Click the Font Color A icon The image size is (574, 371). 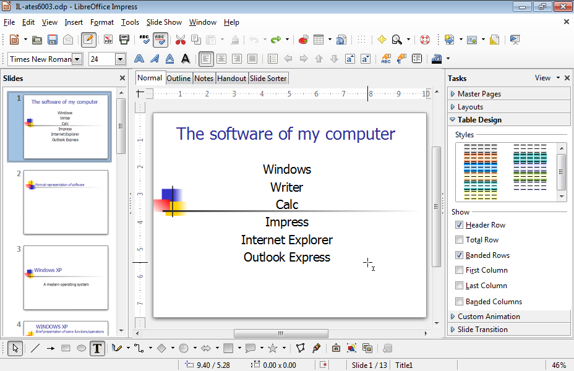186,59
